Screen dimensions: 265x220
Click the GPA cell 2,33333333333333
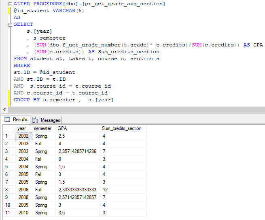click(78, 190)
